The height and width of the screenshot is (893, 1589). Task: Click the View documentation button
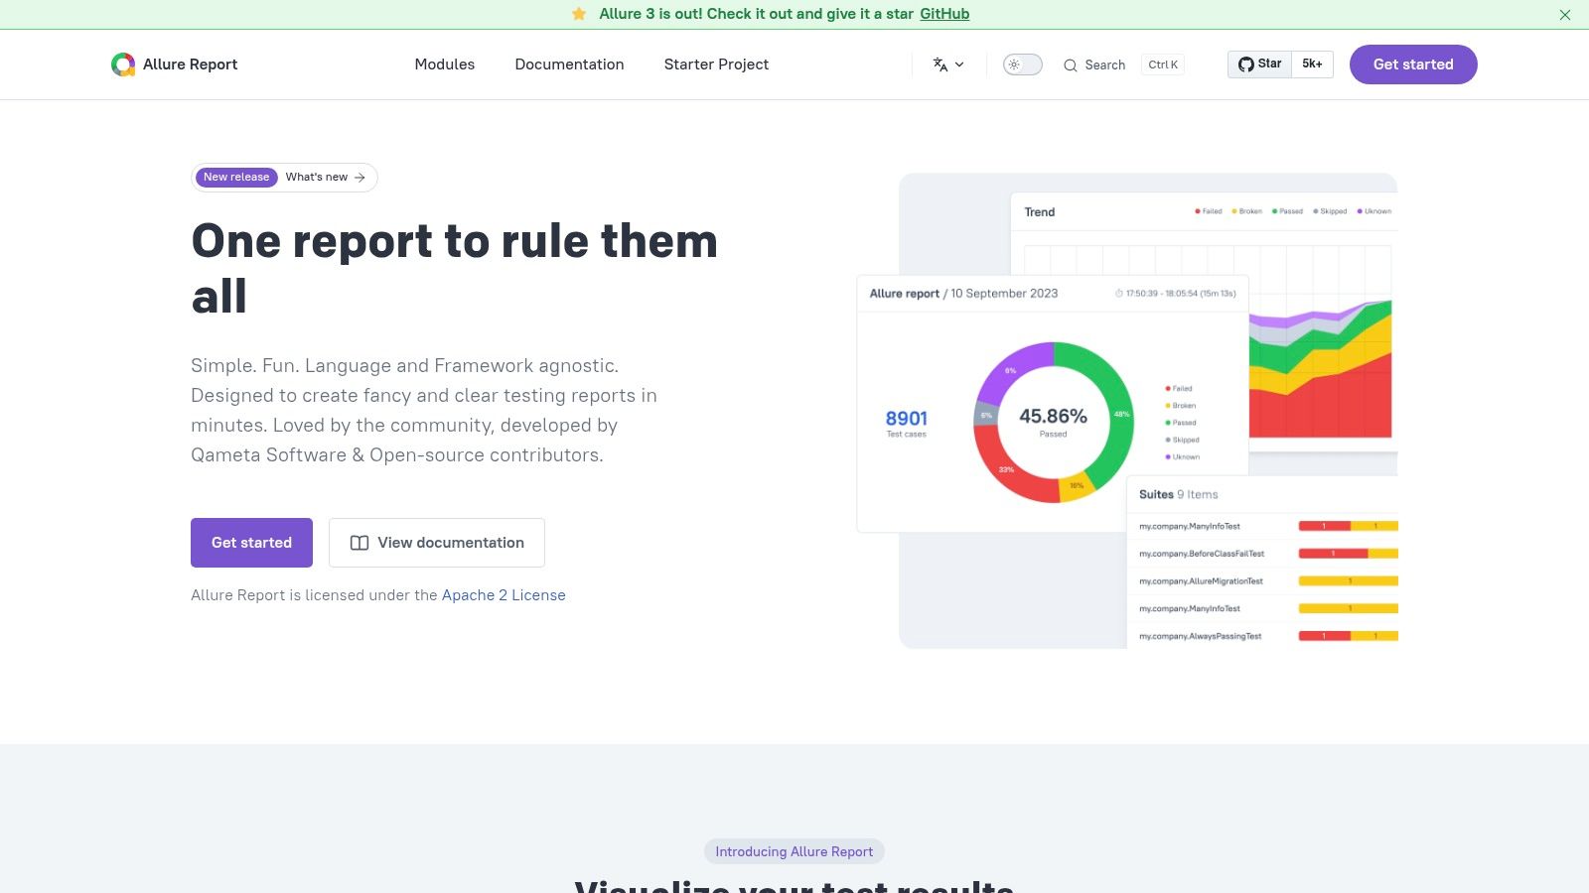tap(437, 543)
